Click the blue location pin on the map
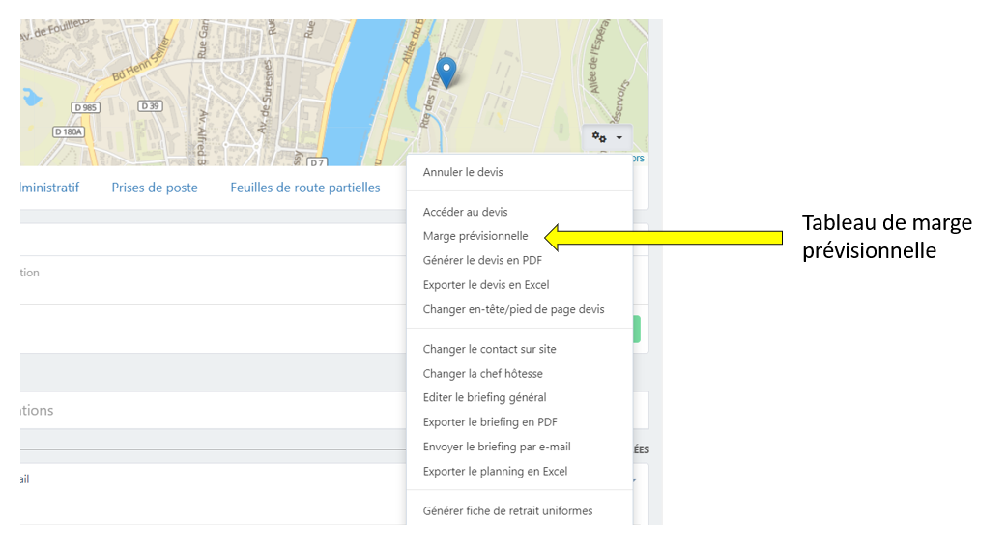Viewport: 1007px width, 551px height. tap(446, 71)
